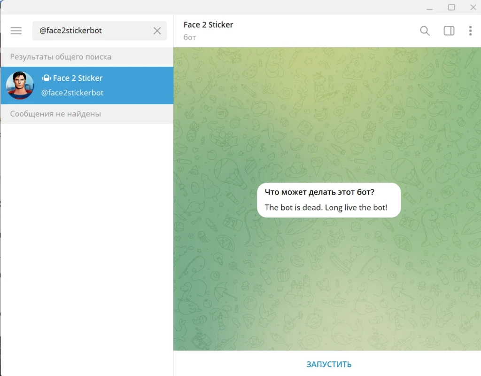481x376 pixels.
Task: Click the 'Сообщения не найдены' text
Action: [55, 114]
